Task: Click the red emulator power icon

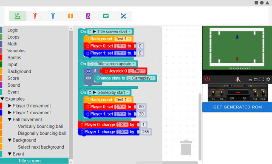Action: tap(207, 79)
